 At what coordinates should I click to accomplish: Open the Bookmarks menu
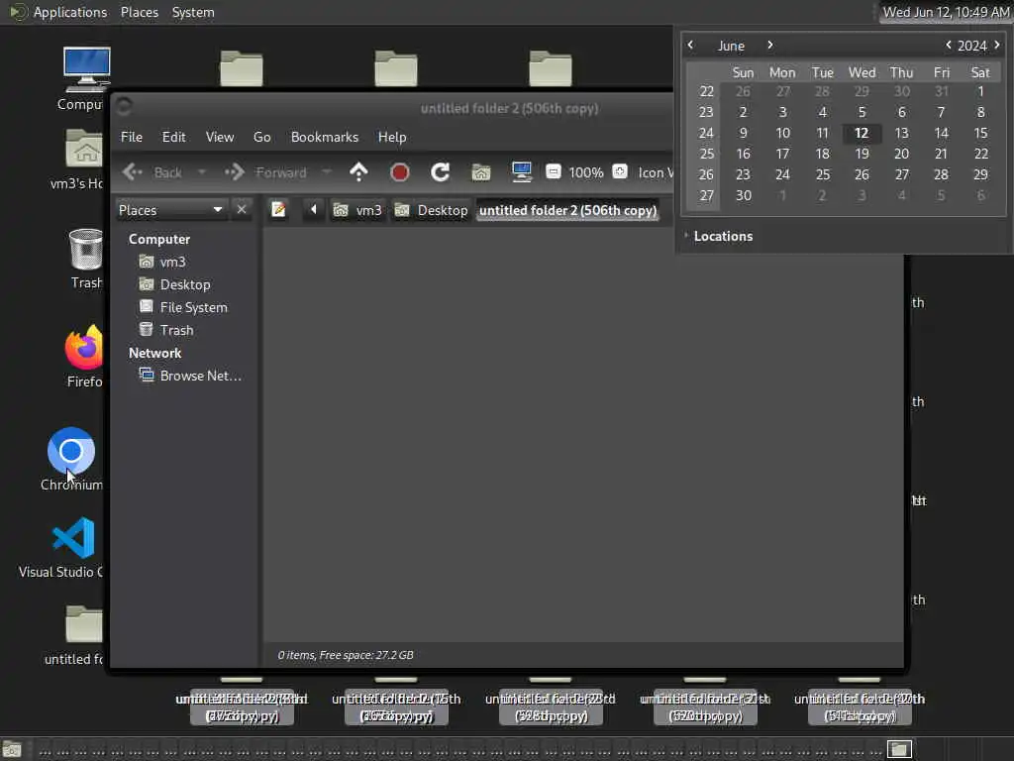pos(325,137)
